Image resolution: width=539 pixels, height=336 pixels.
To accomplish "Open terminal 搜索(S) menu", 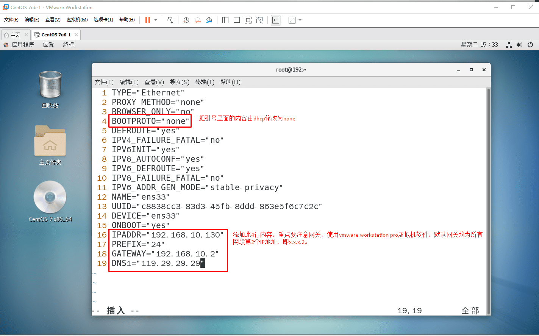I will (180, 82).
